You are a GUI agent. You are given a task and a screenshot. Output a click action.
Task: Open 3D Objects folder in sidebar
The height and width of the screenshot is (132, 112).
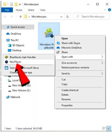(x=16, y=45)
